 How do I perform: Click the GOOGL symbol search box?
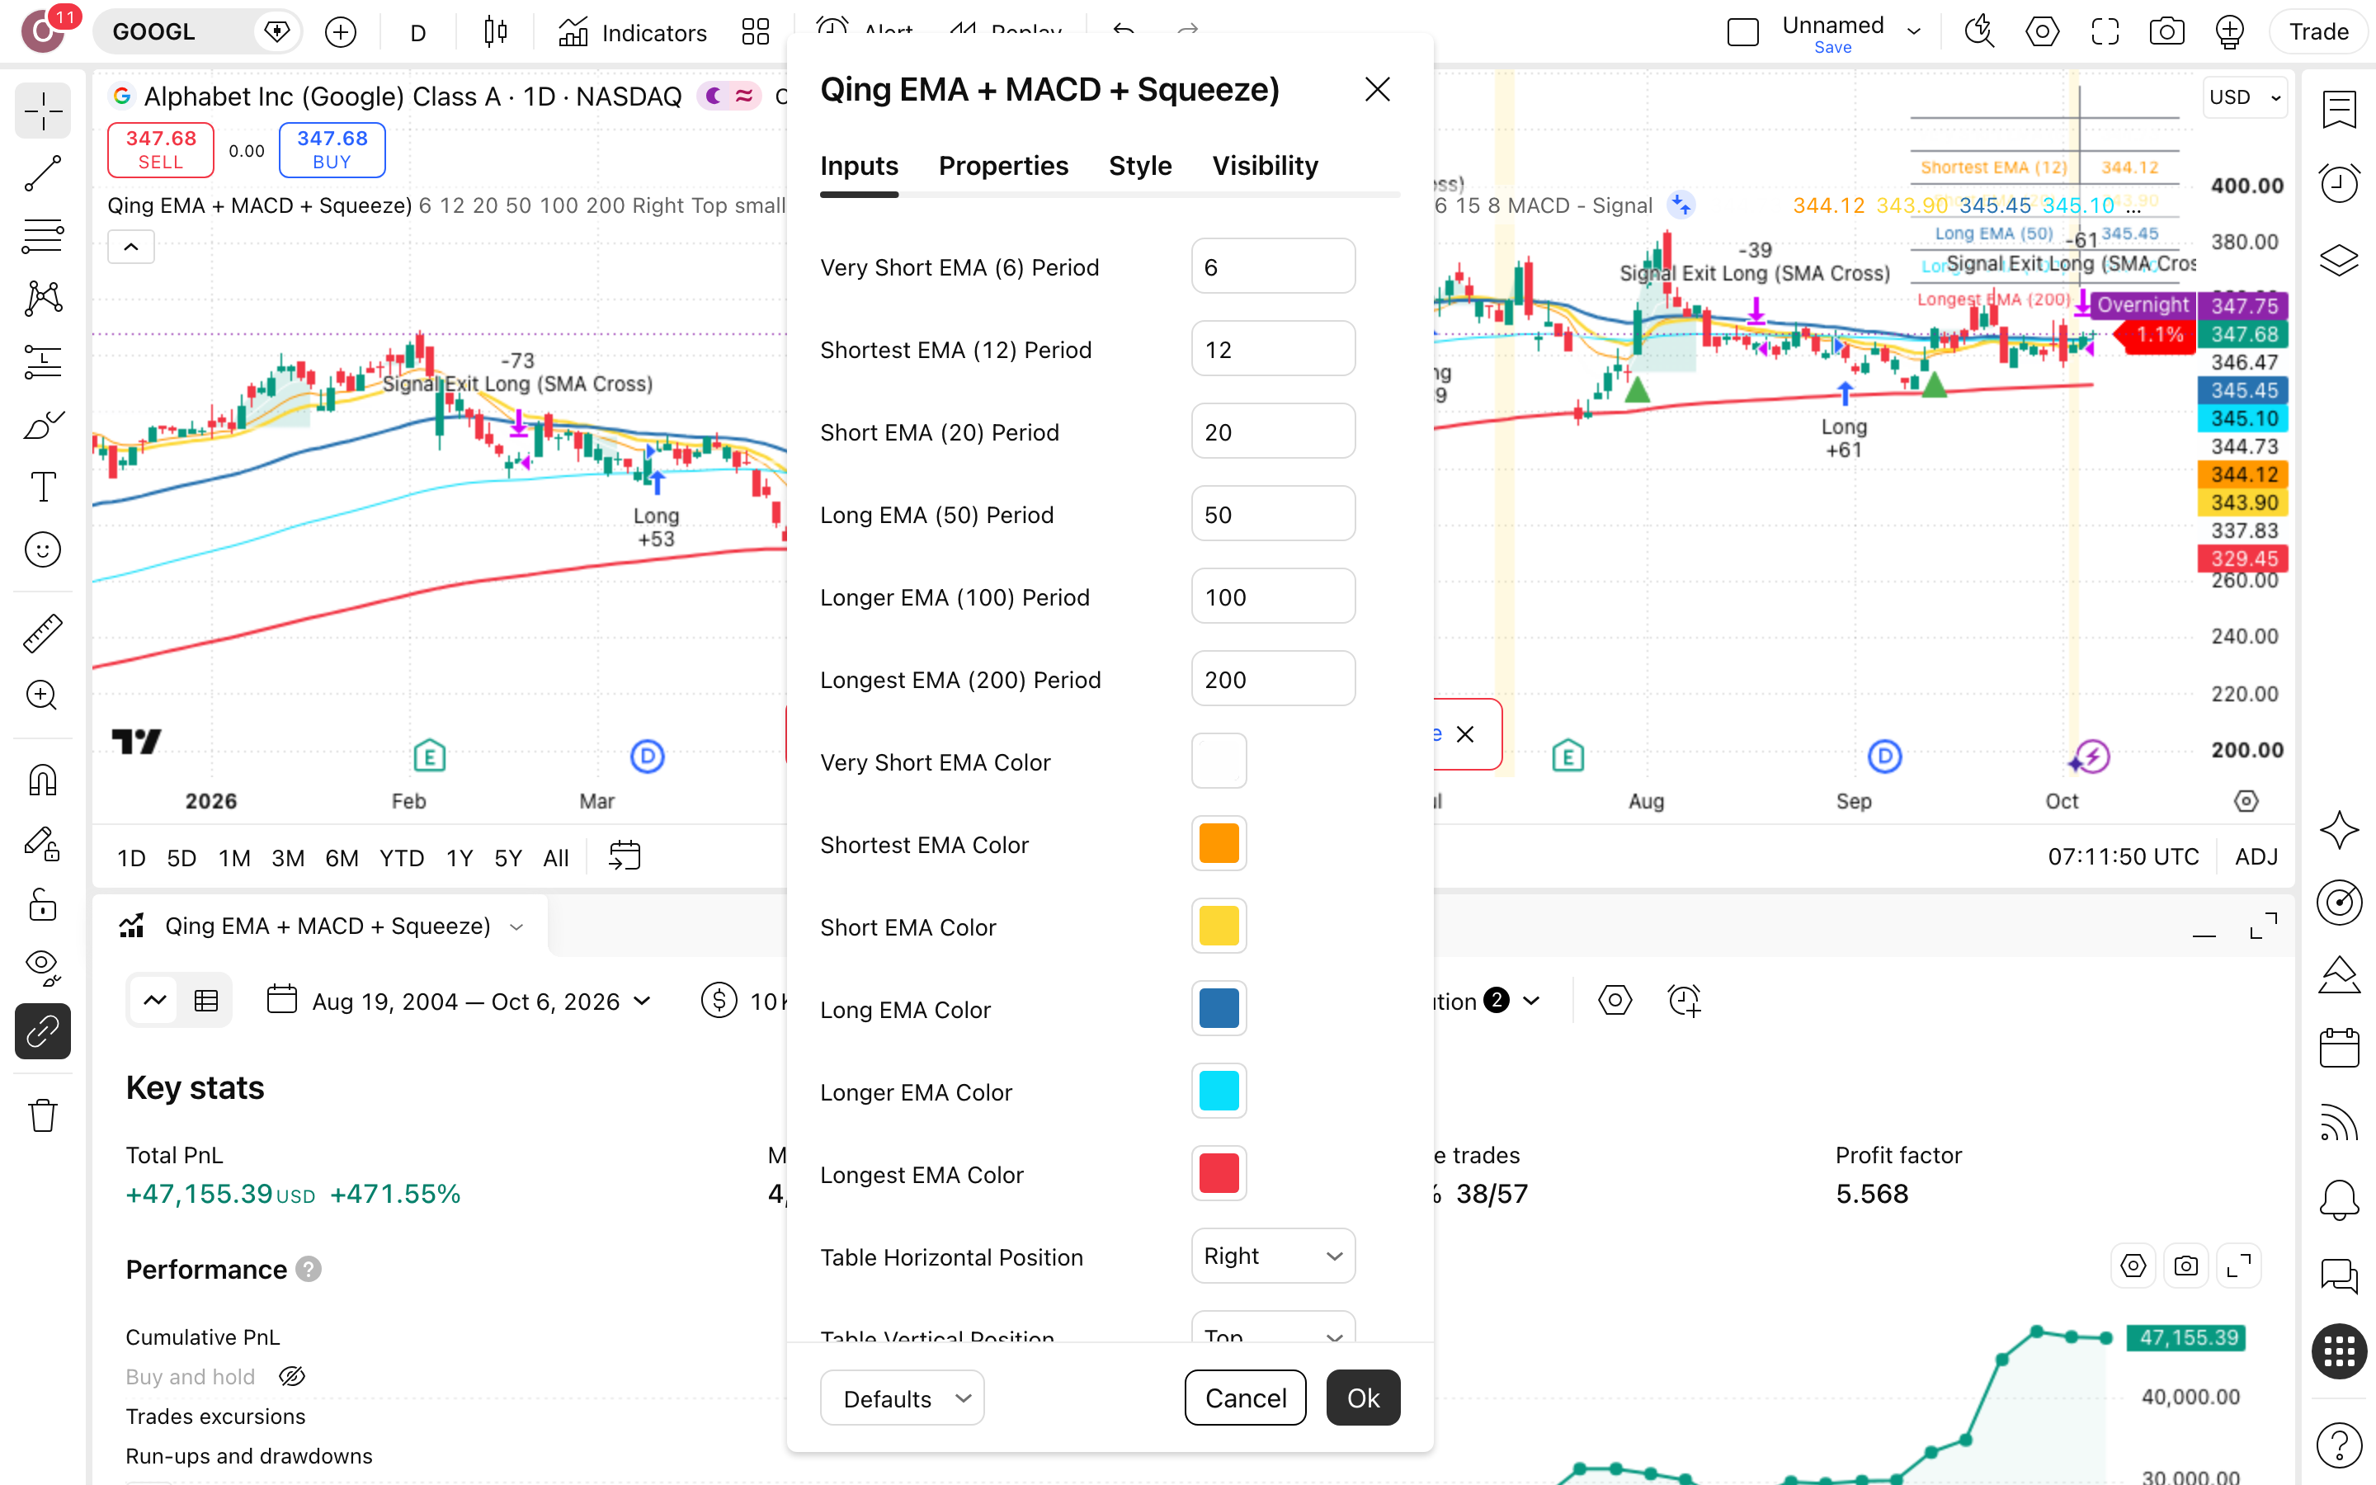pos(196,31)
